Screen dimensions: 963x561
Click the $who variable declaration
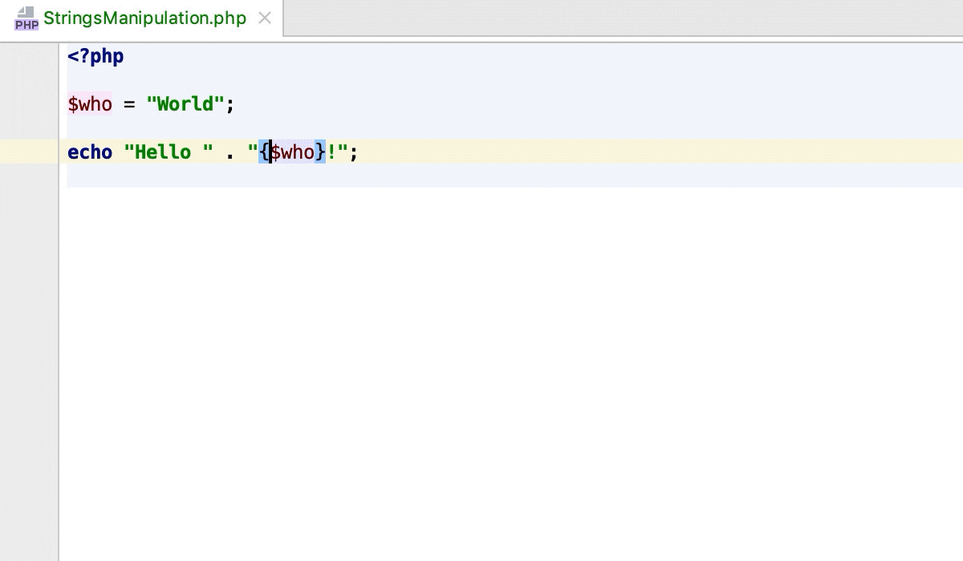pyautogui.click(x=88, y=103)
